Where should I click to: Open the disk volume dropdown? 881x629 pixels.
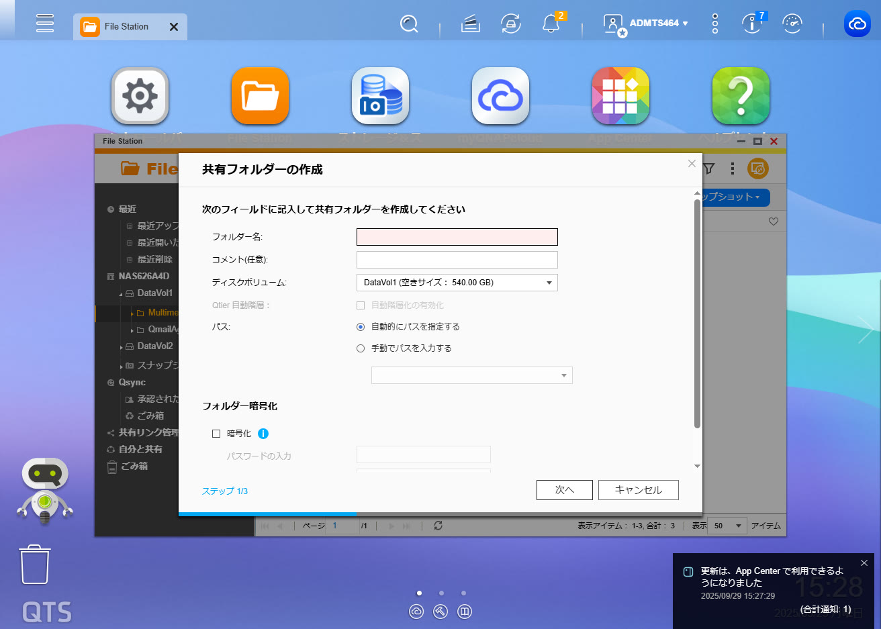click(x=457, y=283)
